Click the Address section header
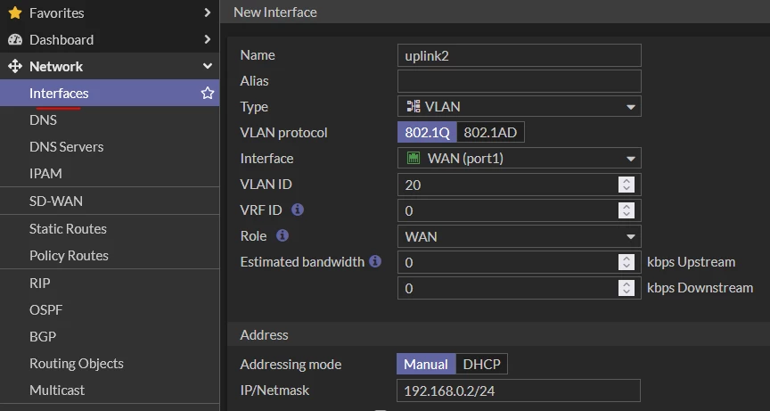 tap(264, 335)
